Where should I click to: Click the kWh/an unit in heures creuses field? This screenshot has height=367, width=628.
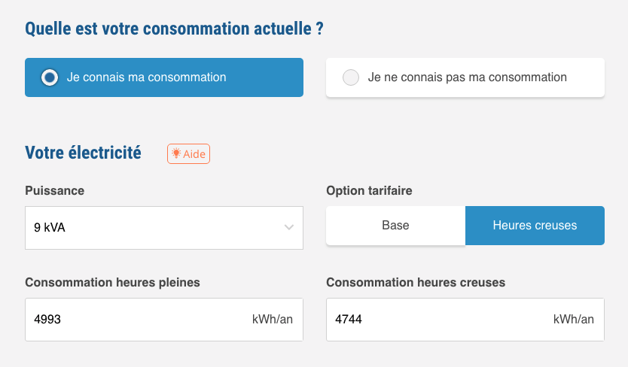(x=574, y=319)
